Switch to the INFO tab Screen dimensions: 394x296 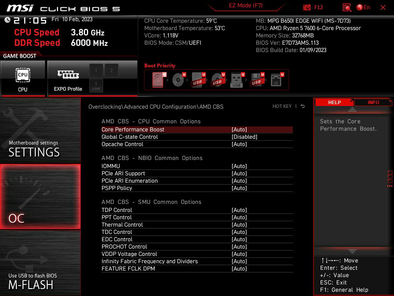click(373, 103)
